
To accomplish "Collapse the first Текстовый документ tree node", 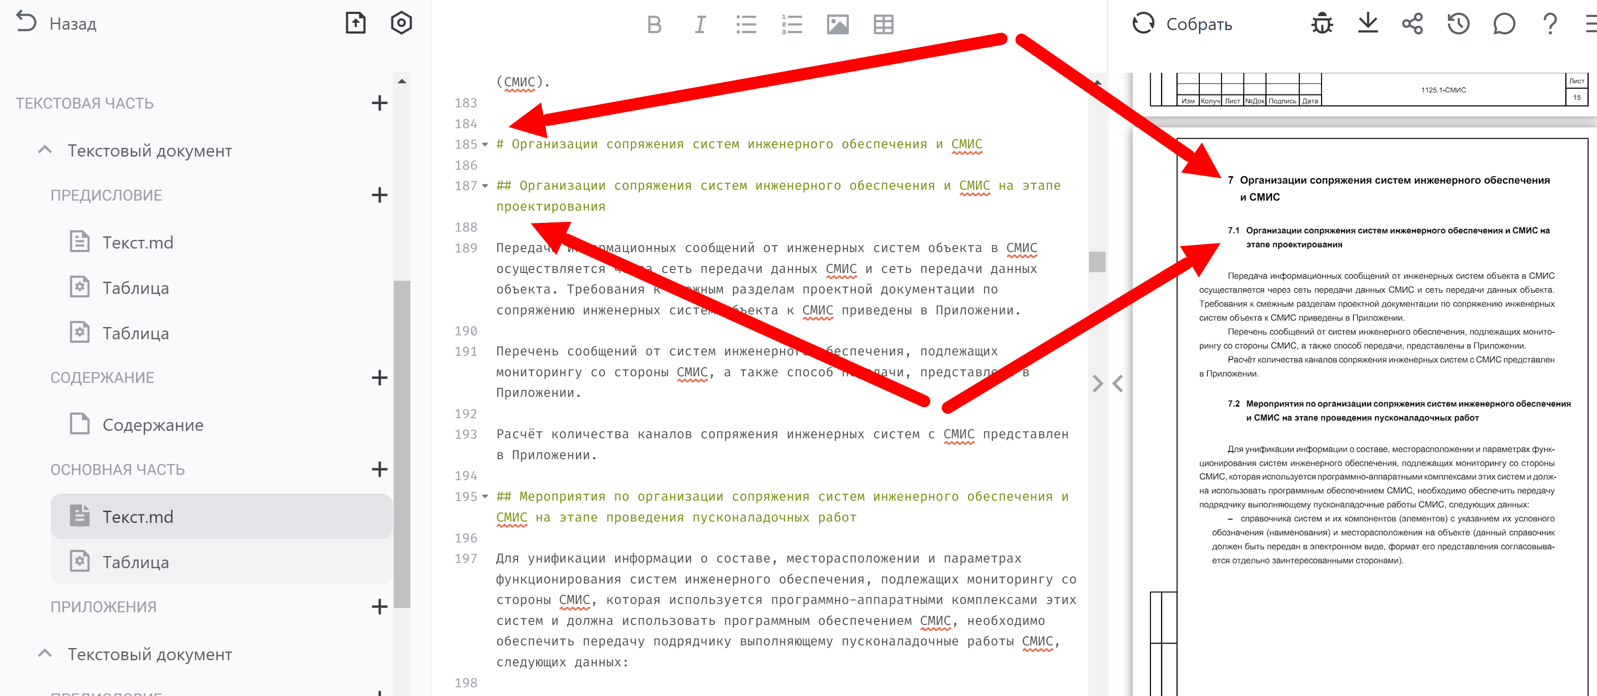I will coord(44,150).
